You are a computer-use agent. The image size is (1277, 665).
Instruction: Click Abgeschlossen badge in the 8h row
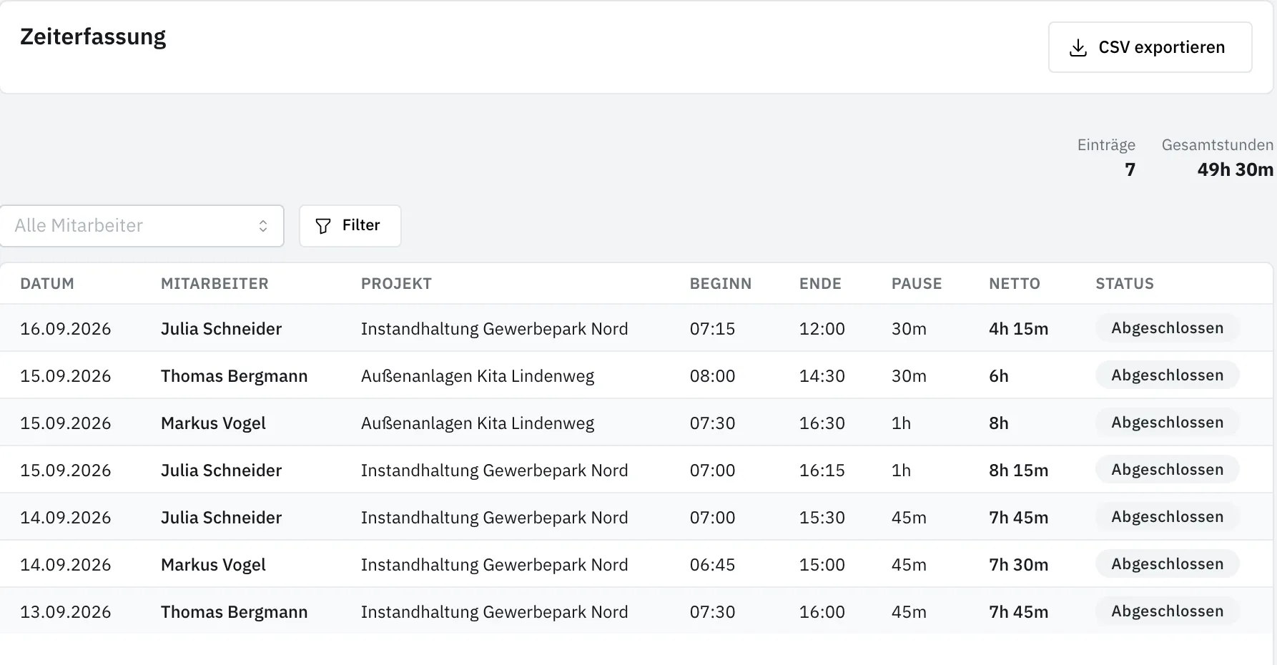1167,423
